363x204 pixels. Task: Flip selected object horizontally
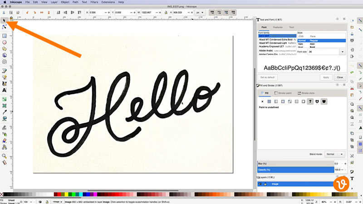pyautogui.click(x=42, y=13)
